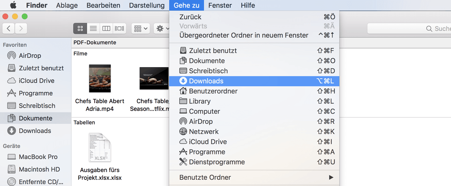The height and width of the screenshot is (186, 451).
Task: Switch to list view
Action: coord(93,29)
